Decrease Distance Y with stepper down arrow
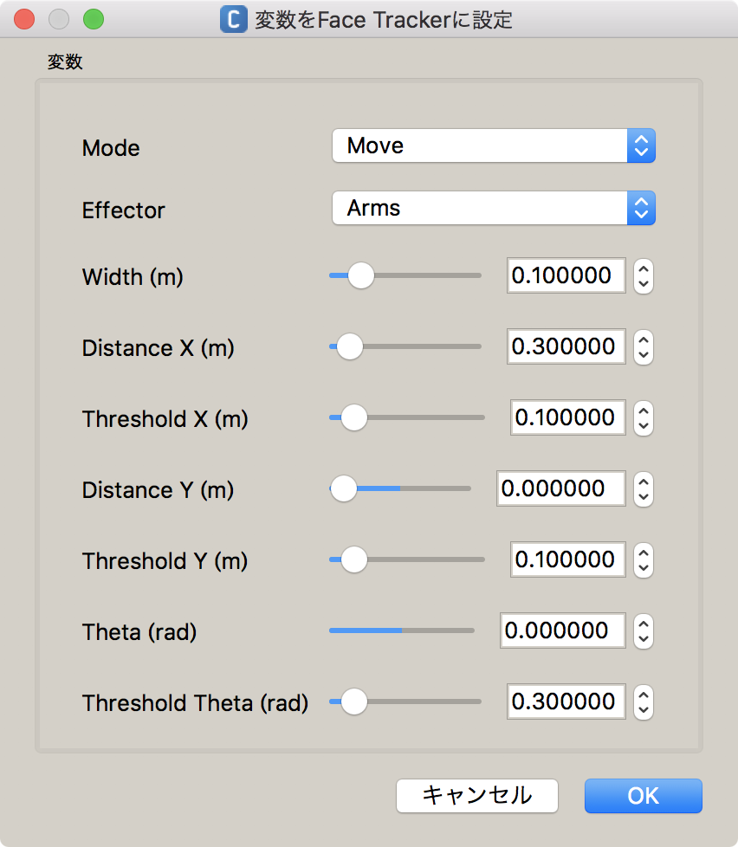Screen dimensions: 738x847 [x=644, y=496]
